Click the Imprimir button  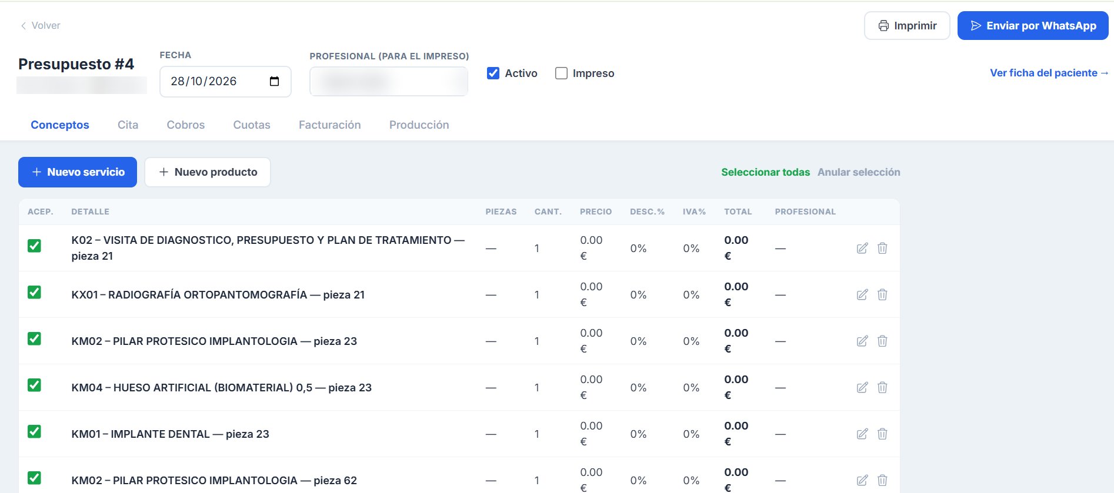pos(907,26)
